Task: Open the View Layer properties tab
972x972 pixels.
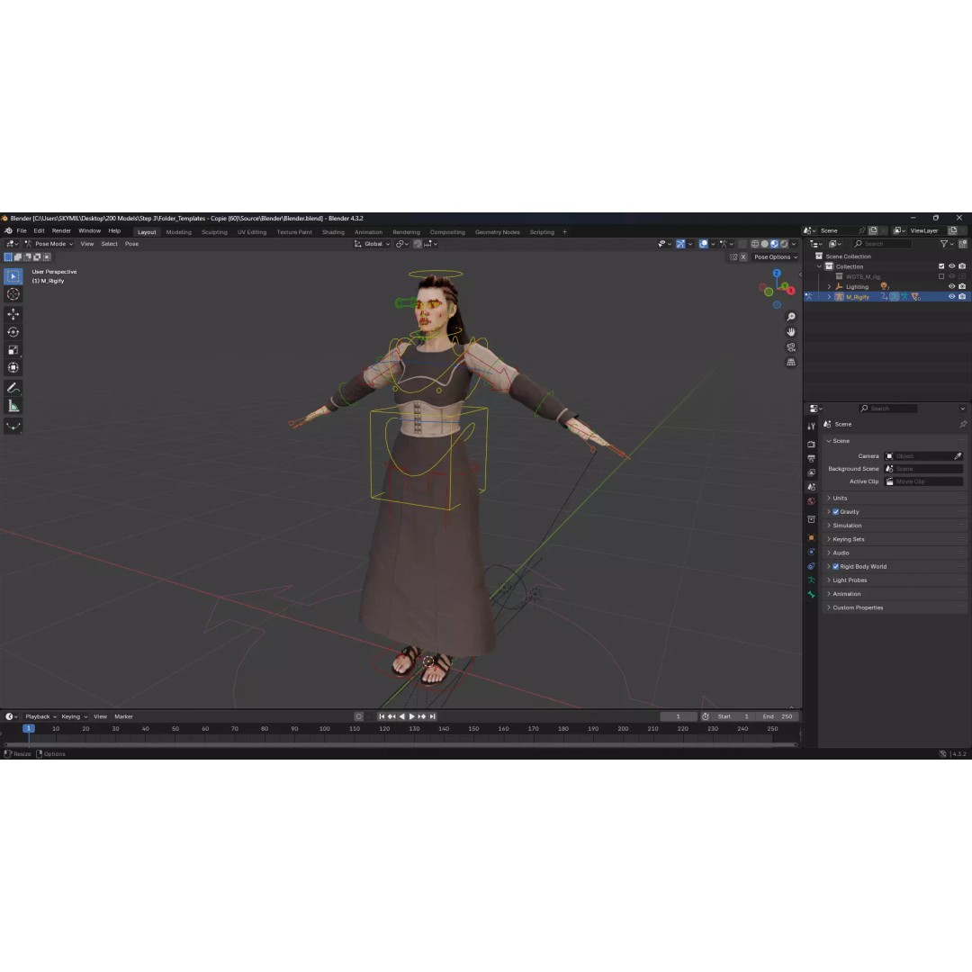Action: point(811,472)
